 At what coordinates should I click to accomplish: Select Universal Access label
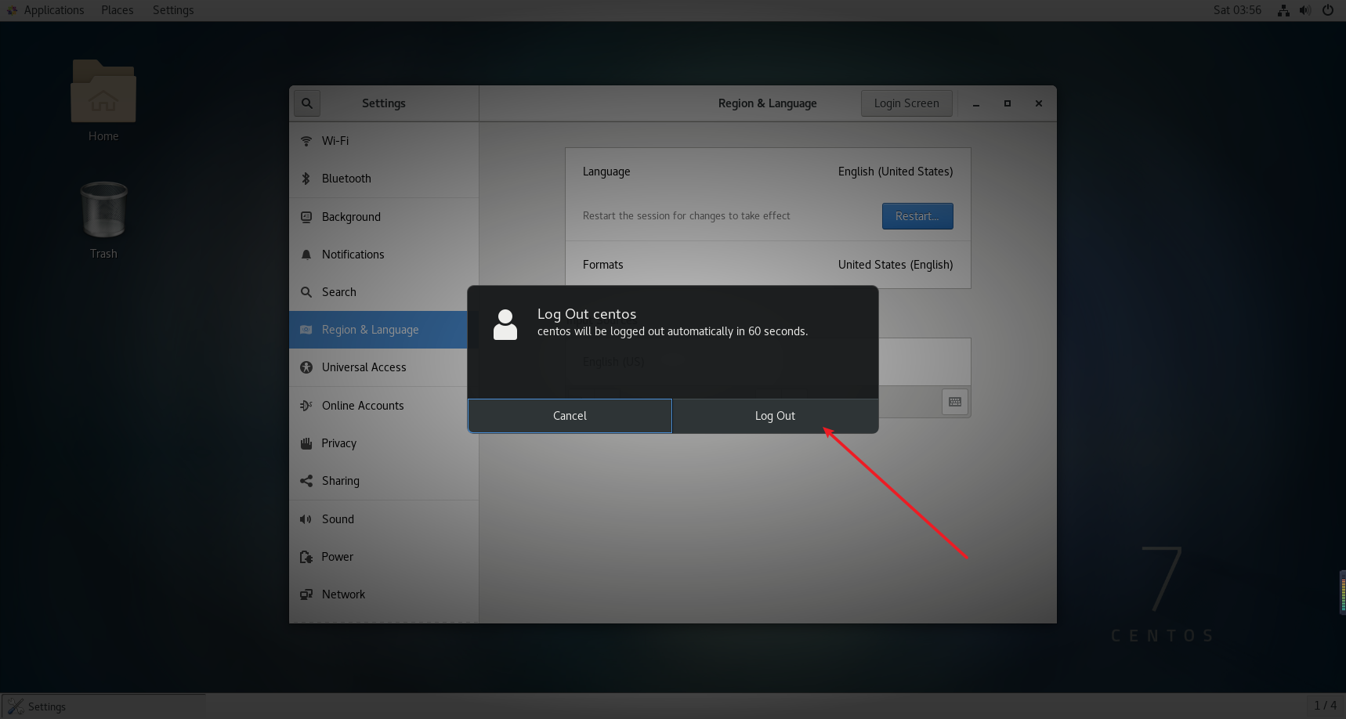point(364,367)
